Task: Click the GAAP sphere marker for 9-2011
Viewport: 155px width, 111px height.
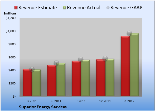Action: pyautogui.click(x=81, y=59)
